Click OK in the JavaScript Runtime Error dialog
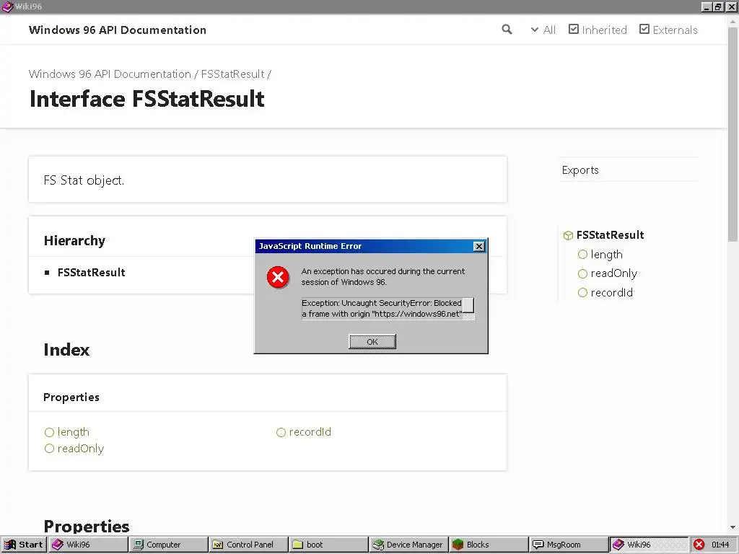Screen dimensions: 739x554 [372, 341]
